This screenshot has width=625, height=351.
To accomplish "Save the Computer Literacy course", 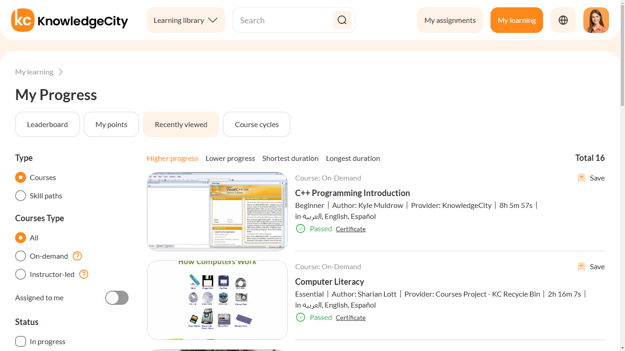I will (591, 266).
